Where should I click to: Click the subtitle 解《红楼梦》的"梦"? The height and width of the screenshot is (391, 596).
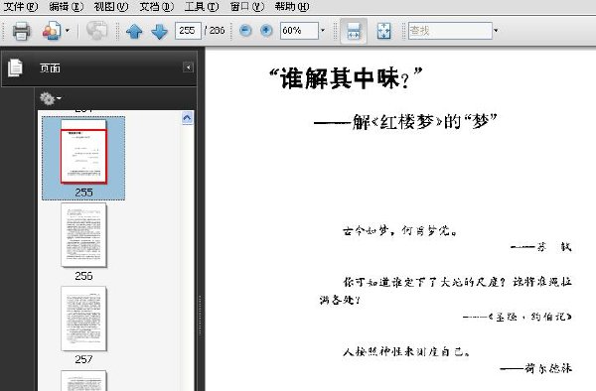pyautogui.click(x=424, y=122)
